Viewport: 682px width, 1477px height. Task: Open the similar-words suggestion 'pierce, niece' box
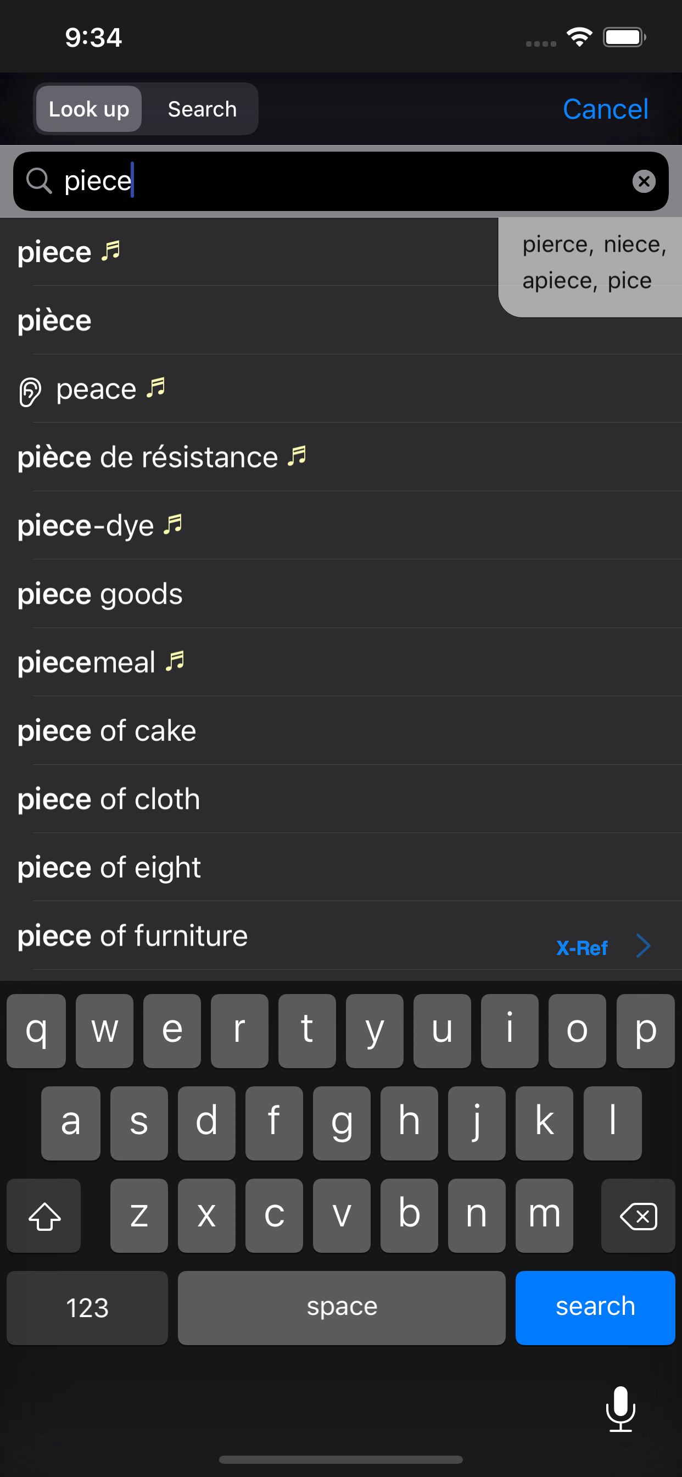(x=590, y=266)
